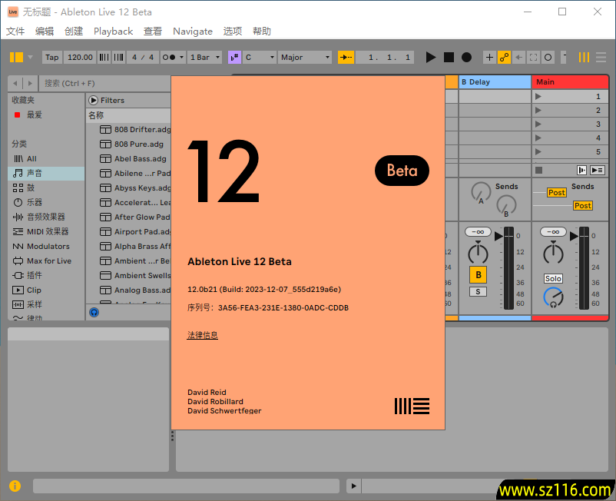
Task: Open the Playback menu
Action: point(113,32)
